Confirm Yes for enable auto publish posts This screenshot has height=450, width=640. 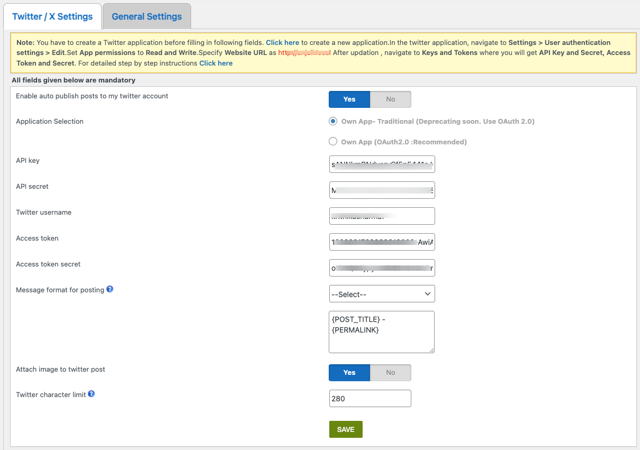coord(349,99)
